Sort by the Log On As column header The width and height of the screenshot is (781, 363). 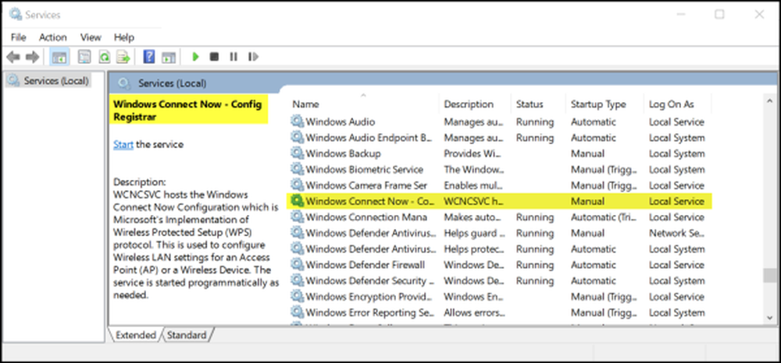click(672, 104)
